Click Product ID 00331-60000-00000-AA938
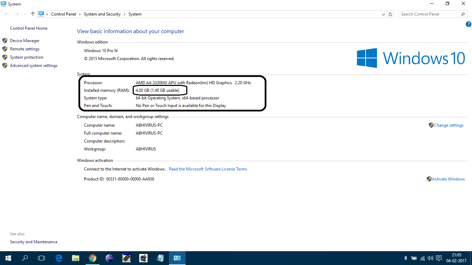The height and width of the screenshot is (265, 472). click(119, 179)
